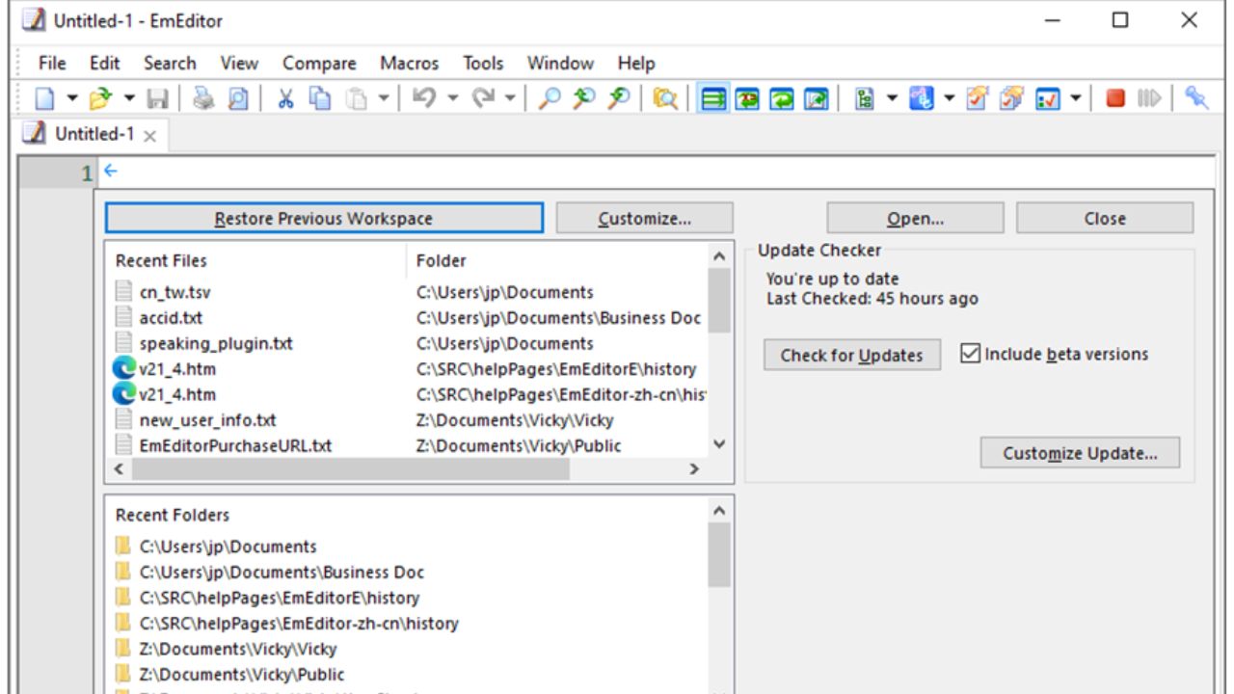Click the Check for Updates button
The width and height of the screenshot is (1234, 694).
(851, 355)
